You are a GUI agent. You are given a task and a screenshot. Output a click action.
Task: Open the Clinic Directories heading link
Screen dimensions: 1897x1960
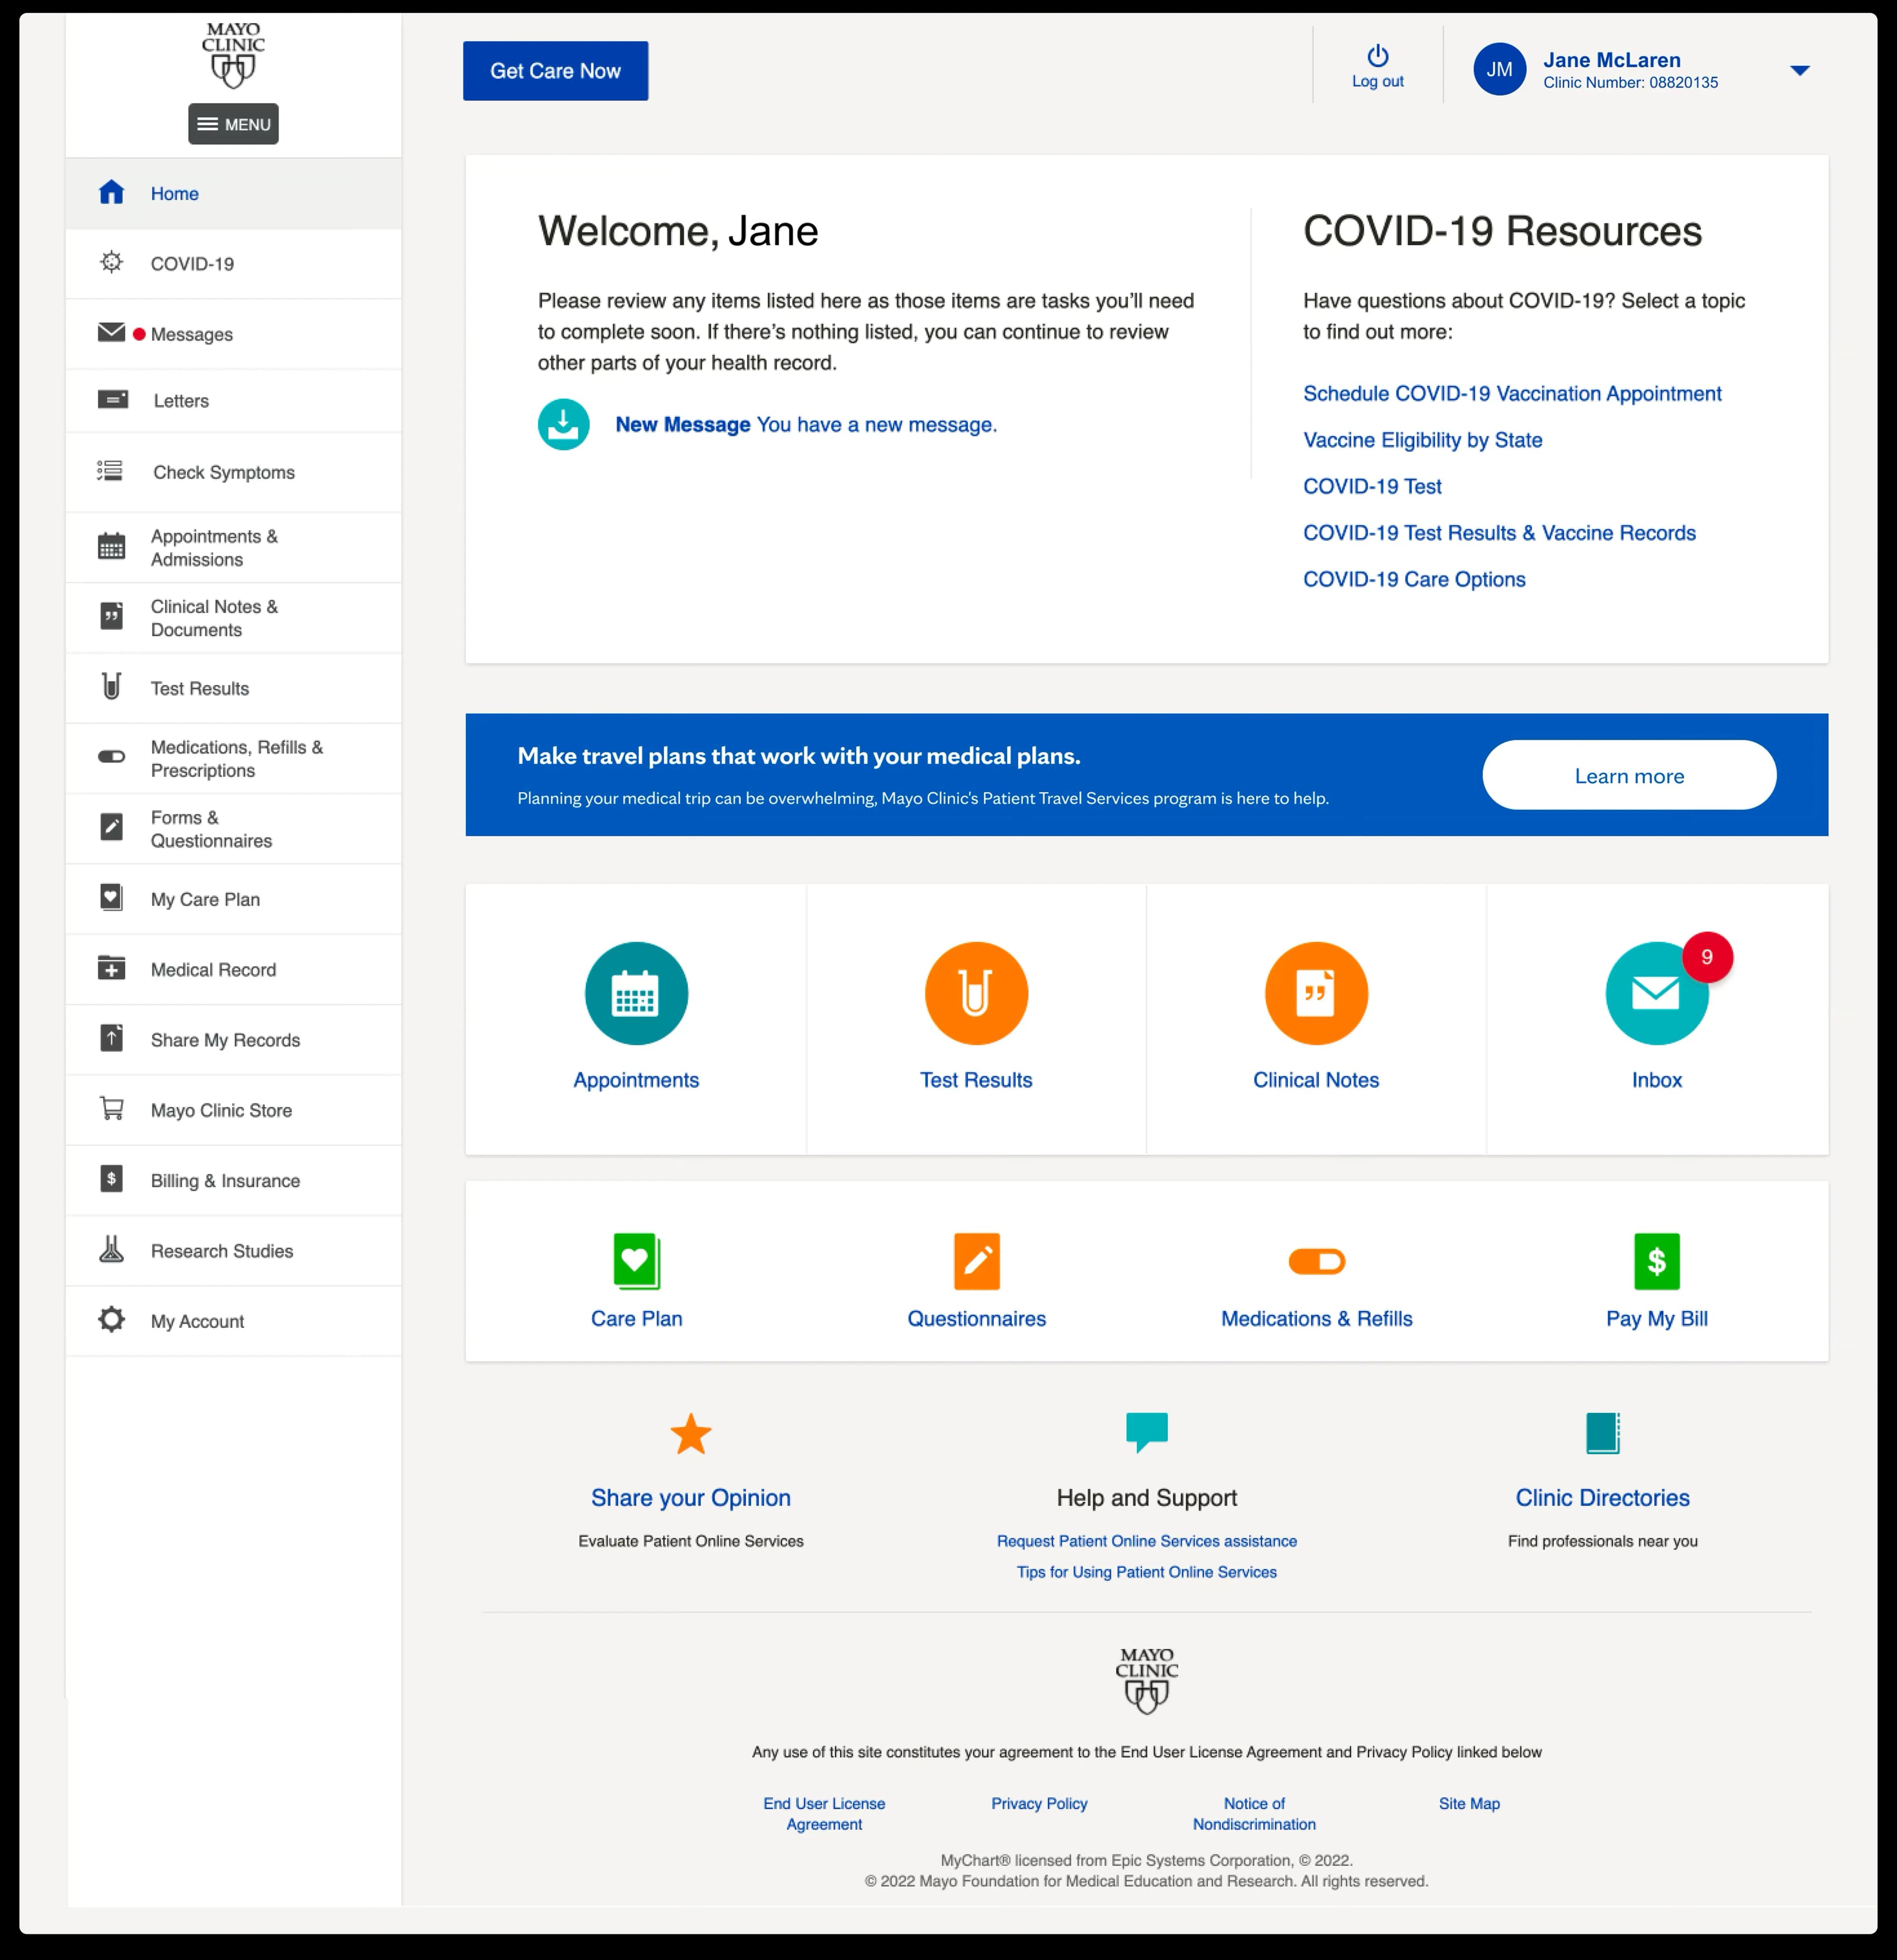[1602, 1497]
